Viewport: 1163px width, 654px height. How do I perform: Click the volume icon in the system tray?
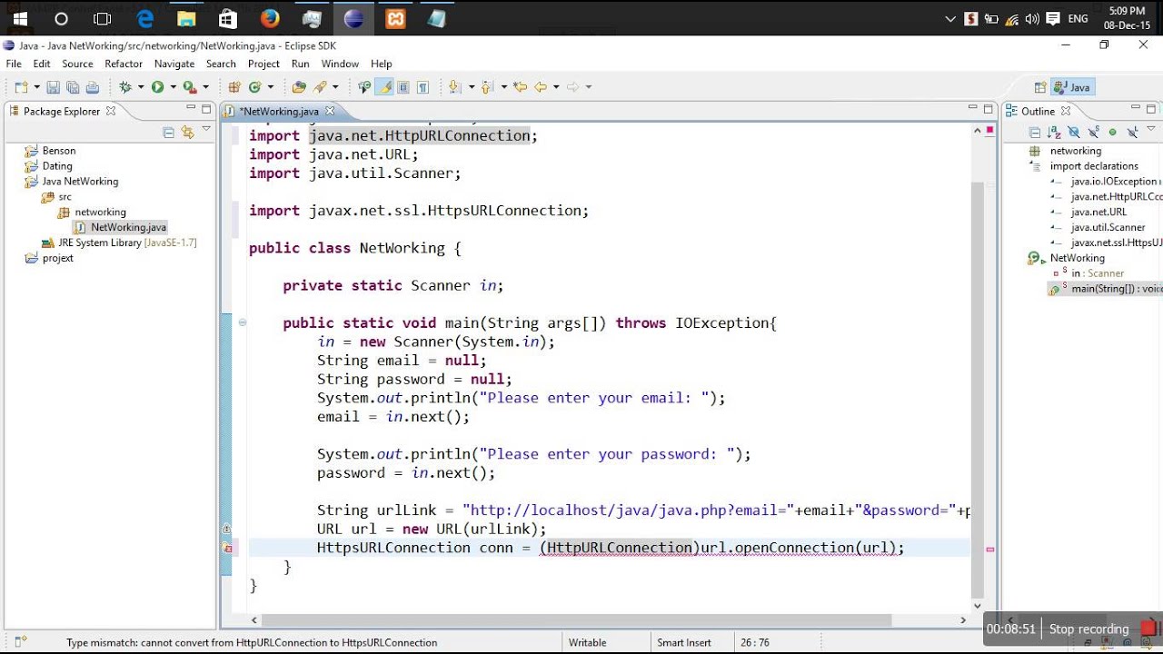(x=1031, y=18)
